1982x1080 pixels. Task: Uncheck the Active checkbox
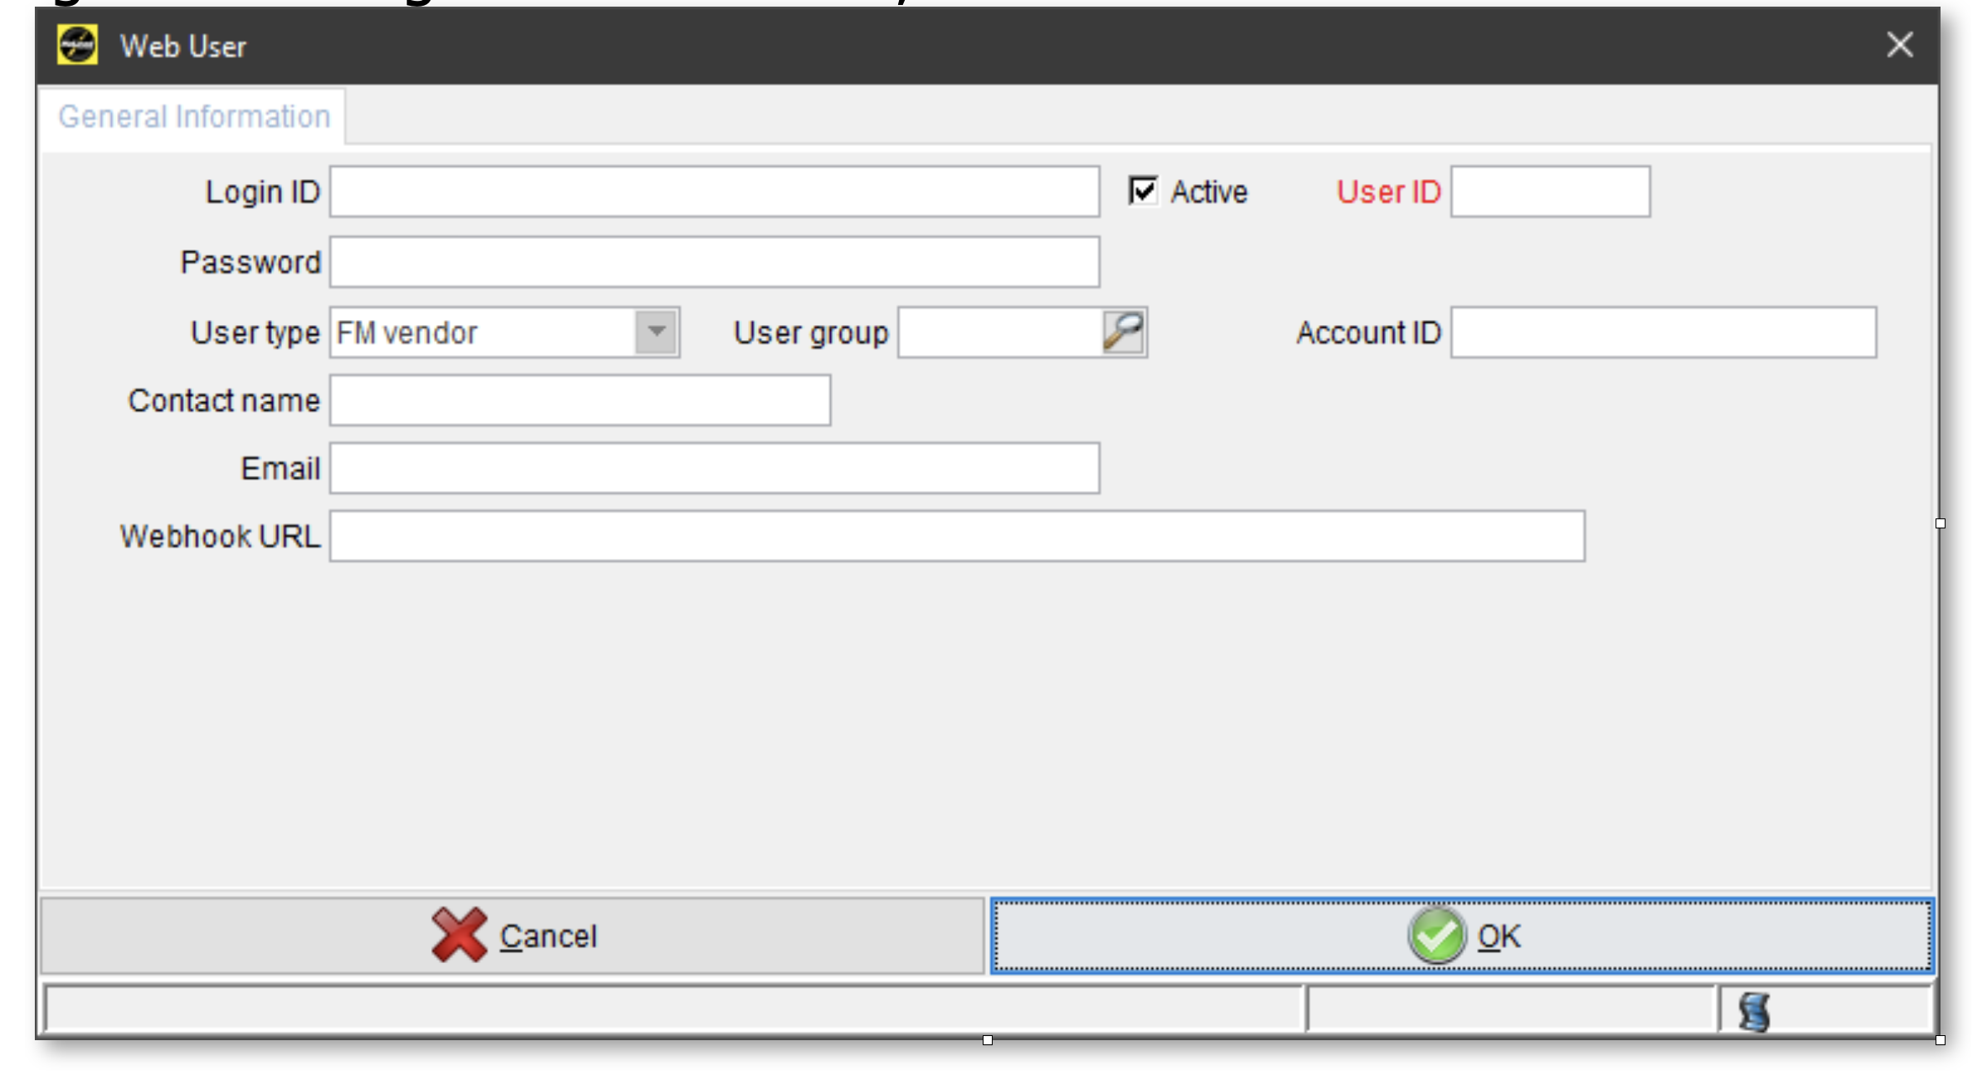point(1143,192)
